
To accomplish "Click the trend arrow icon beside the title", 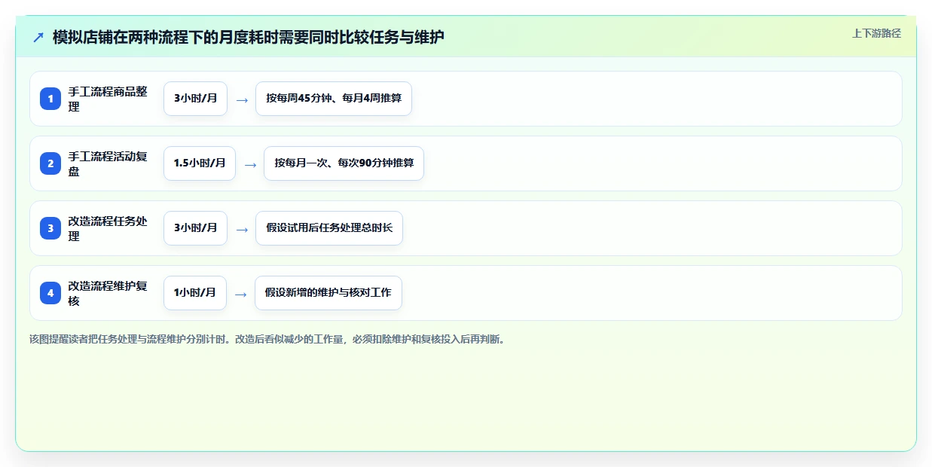I will (38, 37).
